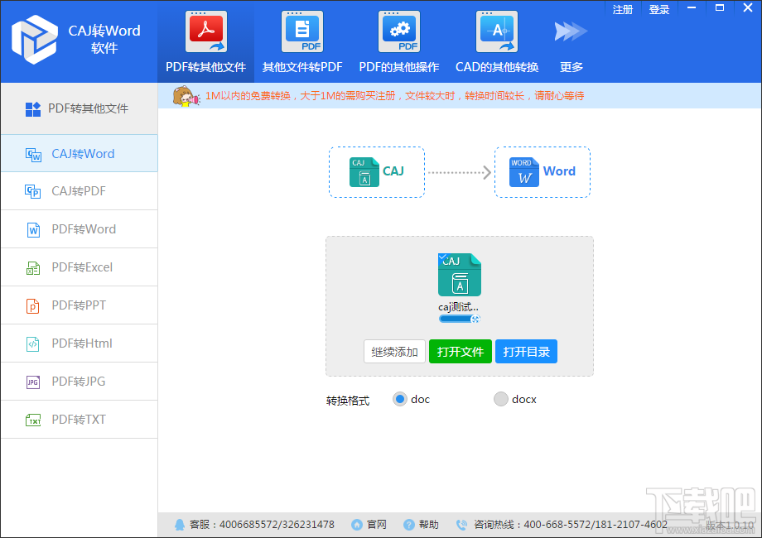Click the CAJ转PDF sidebar icon
The height and width of the screenshot is (538, 762).
click(33, 191)
